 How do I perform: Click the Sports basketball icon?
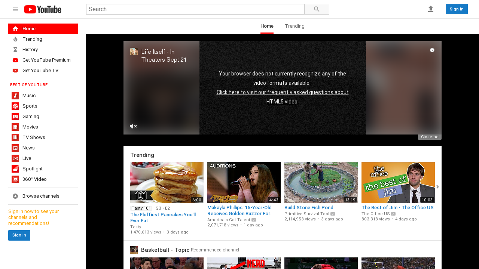[15, 106]
